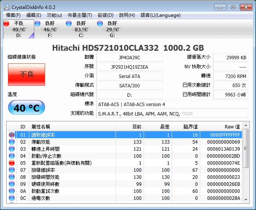
Task: Click the supported features field with S.M.A.R.T.
Action: click(172, 114)
